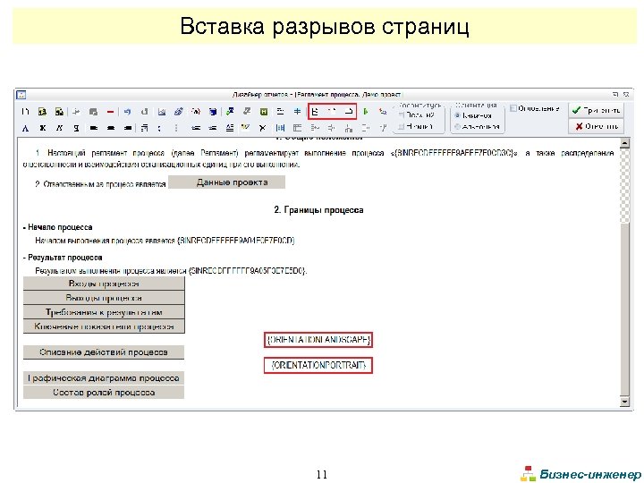
Task: Click the chart picture insert icon
Action: tap(161, 111)
